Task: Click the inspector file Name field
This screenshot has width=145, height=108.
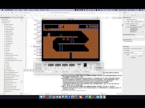Action: click(137, 19)
